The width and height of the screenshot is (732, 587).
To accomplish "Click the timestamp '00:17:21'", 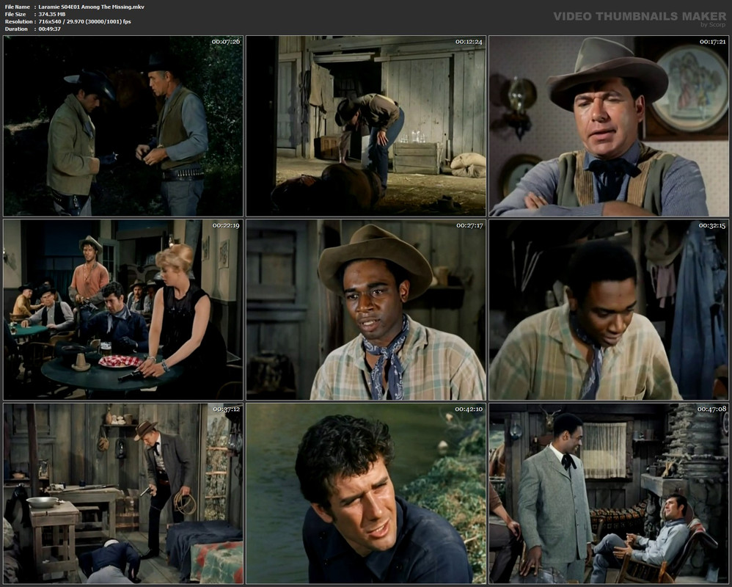I will pos(712,42).
